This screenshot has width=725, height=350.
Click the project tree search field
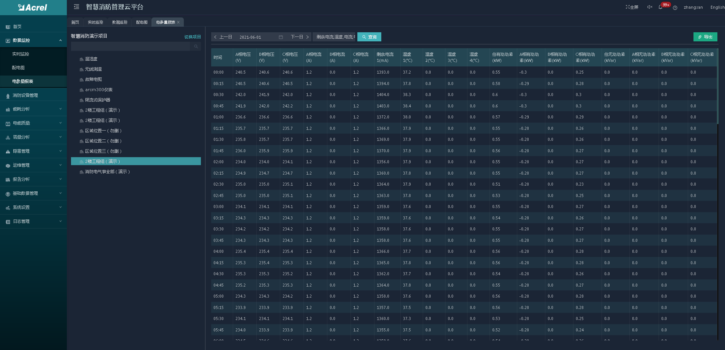pos(130,46)
